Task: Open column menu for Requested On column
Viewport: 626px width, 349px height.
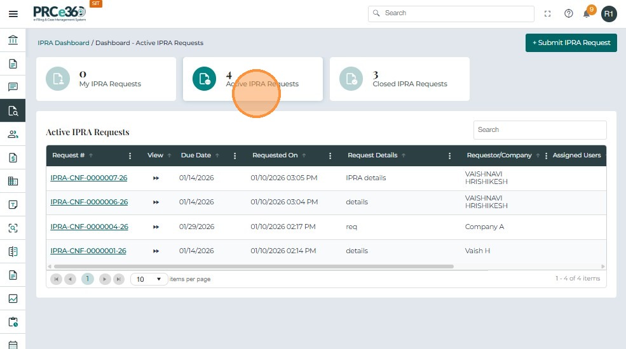Action: (330, 155)
